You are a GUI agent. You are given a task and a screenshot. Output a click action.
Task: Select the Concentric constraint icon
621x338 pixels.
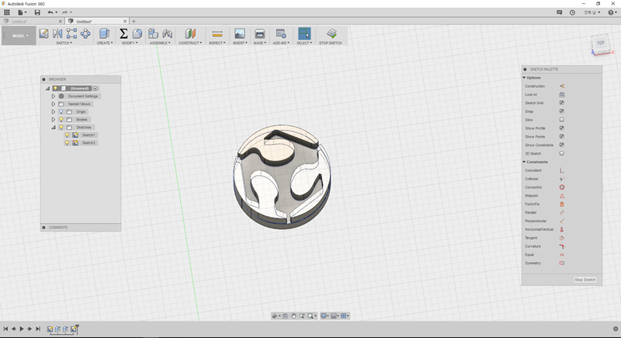click(x=561, y=187)
